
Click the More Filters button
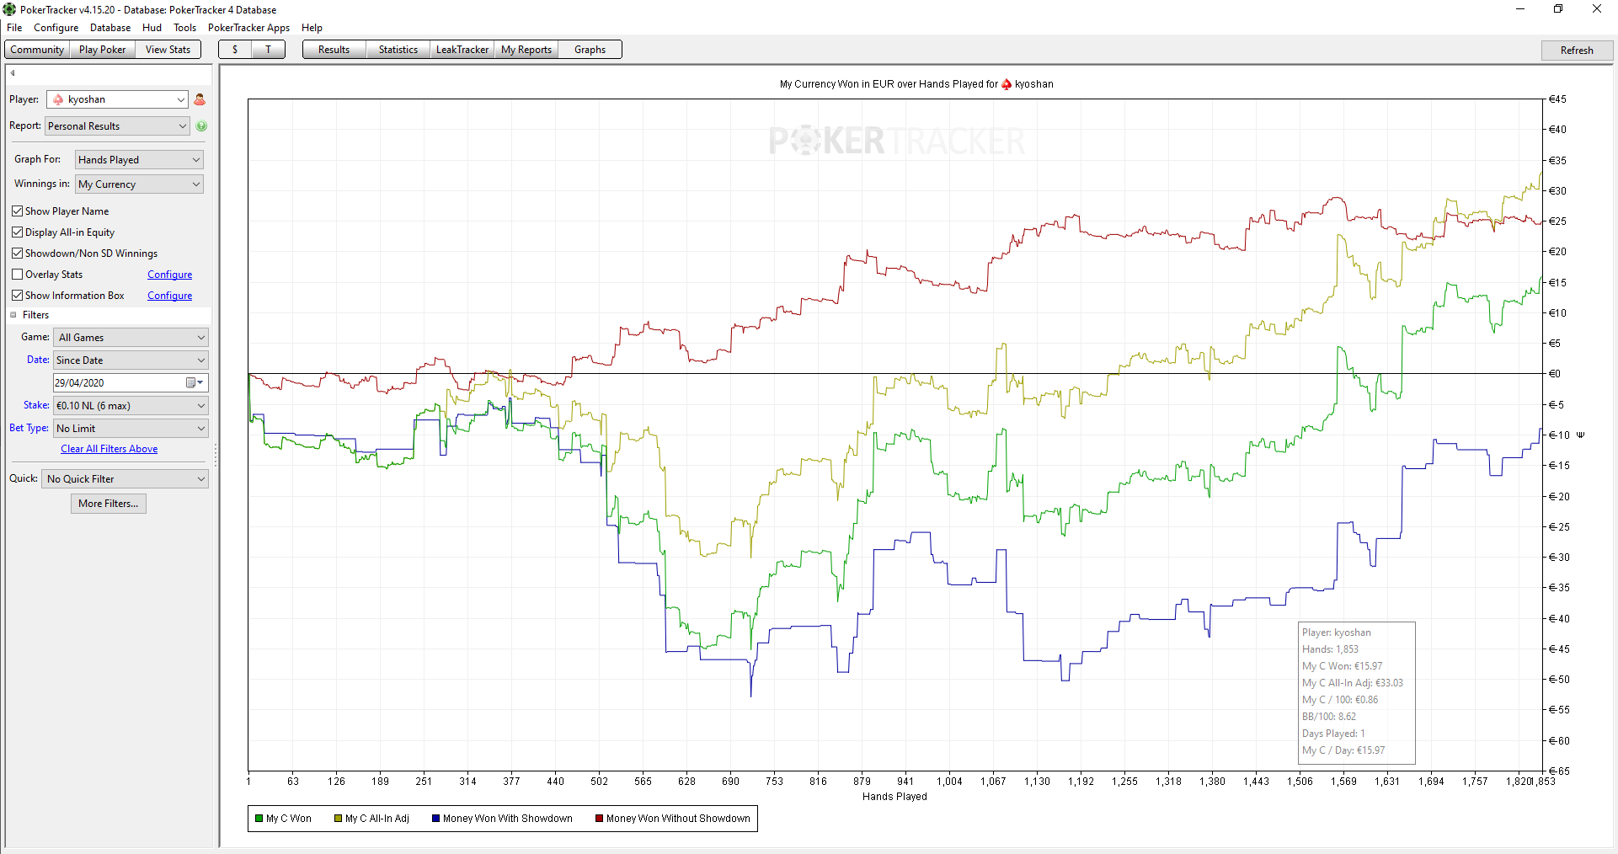pos(109,504)
